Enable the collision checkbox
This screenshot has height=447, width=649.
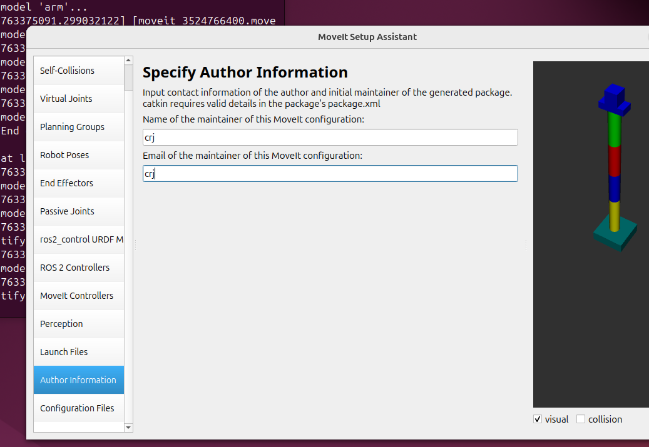(581, 419)
